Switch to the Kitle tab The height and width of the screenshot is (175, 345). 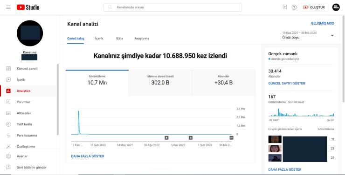pyautogui.click(x=120, y=39)
